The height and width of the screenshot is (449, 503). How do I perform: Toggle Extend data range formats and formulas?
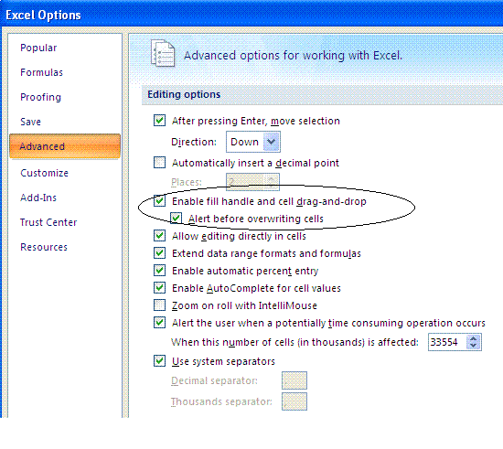pos(159,253)
